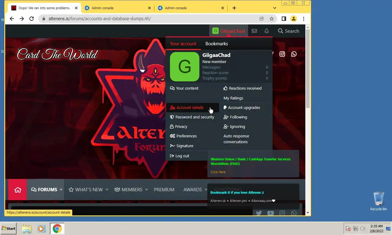Image resolution: width=392 pixels, height=235 pixels.
Task: Open alerts bell icon
Action: [x=266, y=31]
